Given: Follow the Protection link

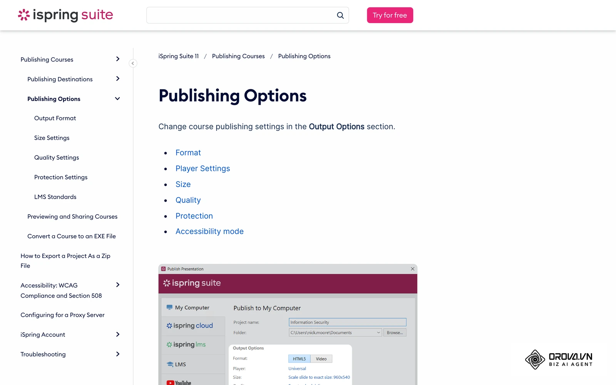Looking at the screenshot, I should point(194,216).
